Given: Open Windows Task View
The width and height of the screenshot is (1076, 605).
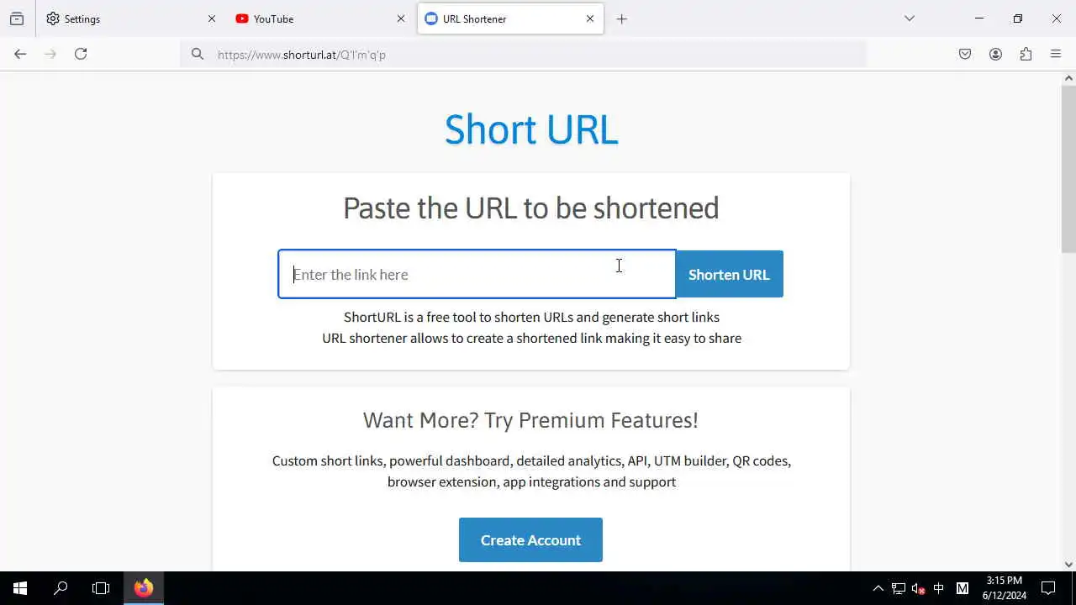Looking at the screenshot, I should pos(101,588).
